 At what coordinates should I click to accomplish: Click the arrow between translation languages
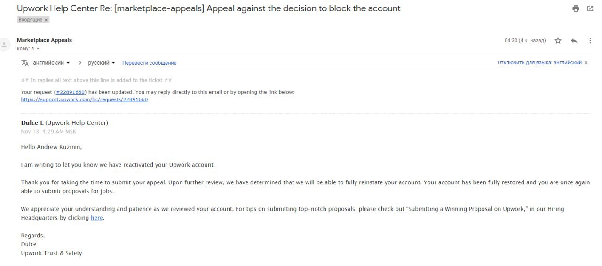pos(80,63)
